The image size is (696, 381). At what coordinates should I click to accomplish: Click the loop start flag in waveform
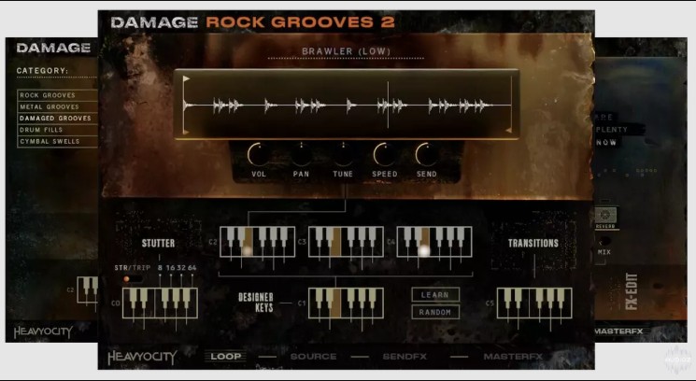point(187,79)
